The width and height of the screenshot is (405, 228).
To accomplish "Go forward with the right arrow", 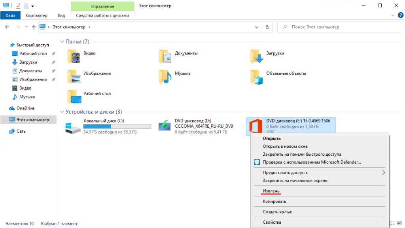I will coord(18,27).
